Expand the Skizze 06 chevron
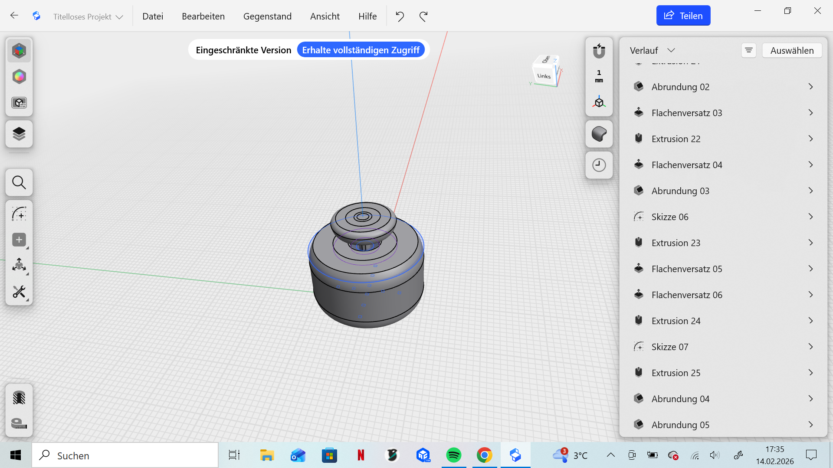Image resolution: width=833 pixels, height=468 pixels. coord(811,217)
